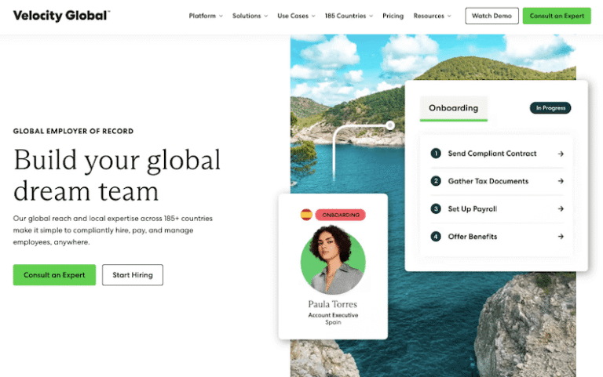603x377 pixels.
Task: Expand the Solutions chevron arrow
Action: [x=265, y=16]
